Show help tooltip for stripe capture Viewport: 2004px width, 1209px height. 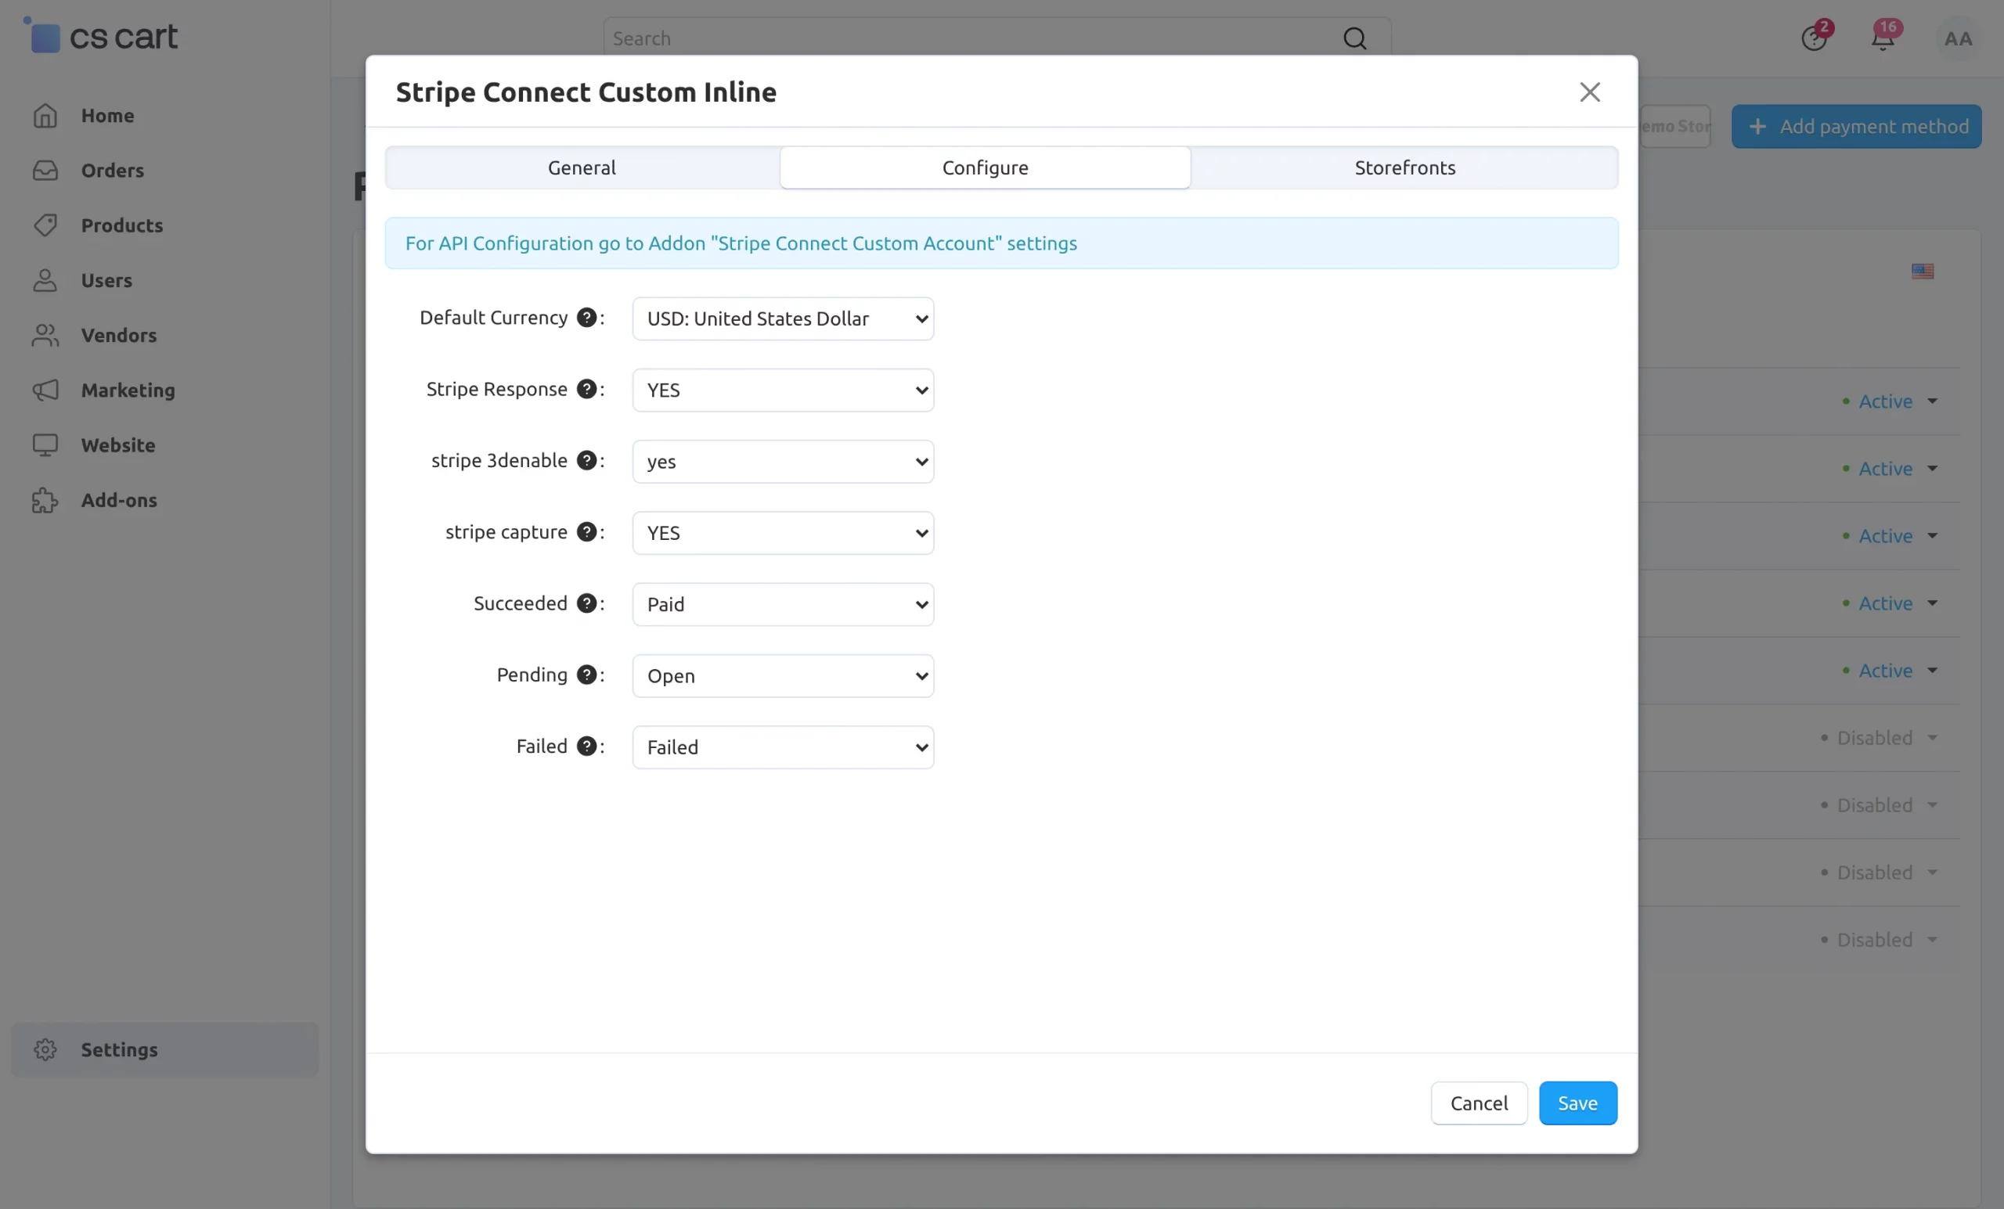pos(586,532)
